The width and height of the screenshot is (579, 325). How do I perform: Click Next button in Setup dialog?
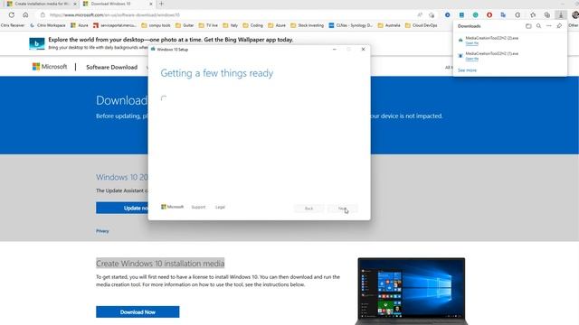pos(342,209)
